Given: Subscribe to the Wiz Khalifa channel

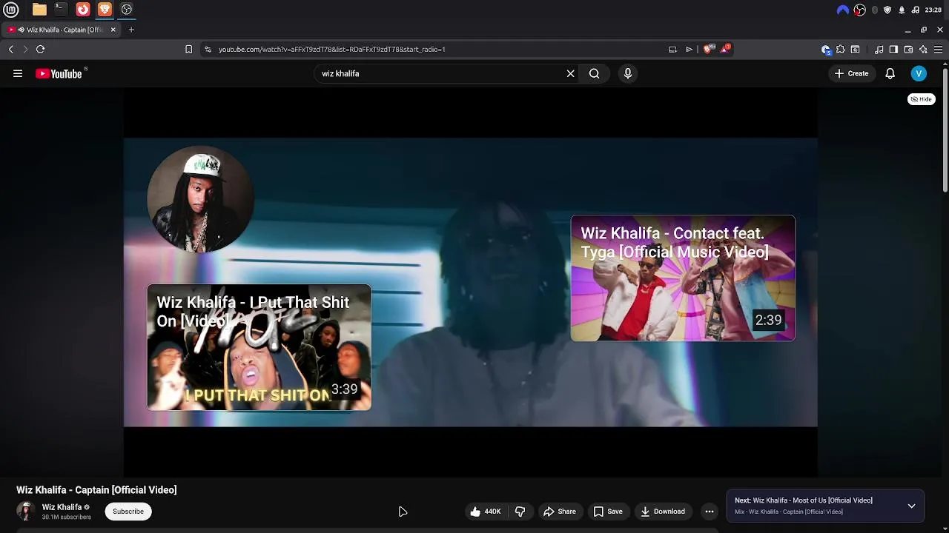Looking at the screenshot, I should 128,512.
